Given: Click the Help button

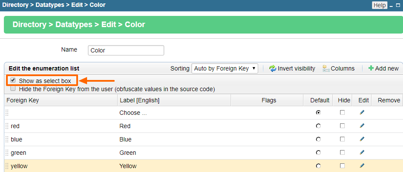Looking at the screenshot, I should click(x=380, y=5).
